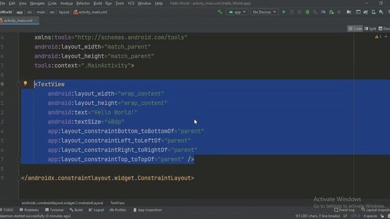Click the Run with Coverage icon

(315, 12)
